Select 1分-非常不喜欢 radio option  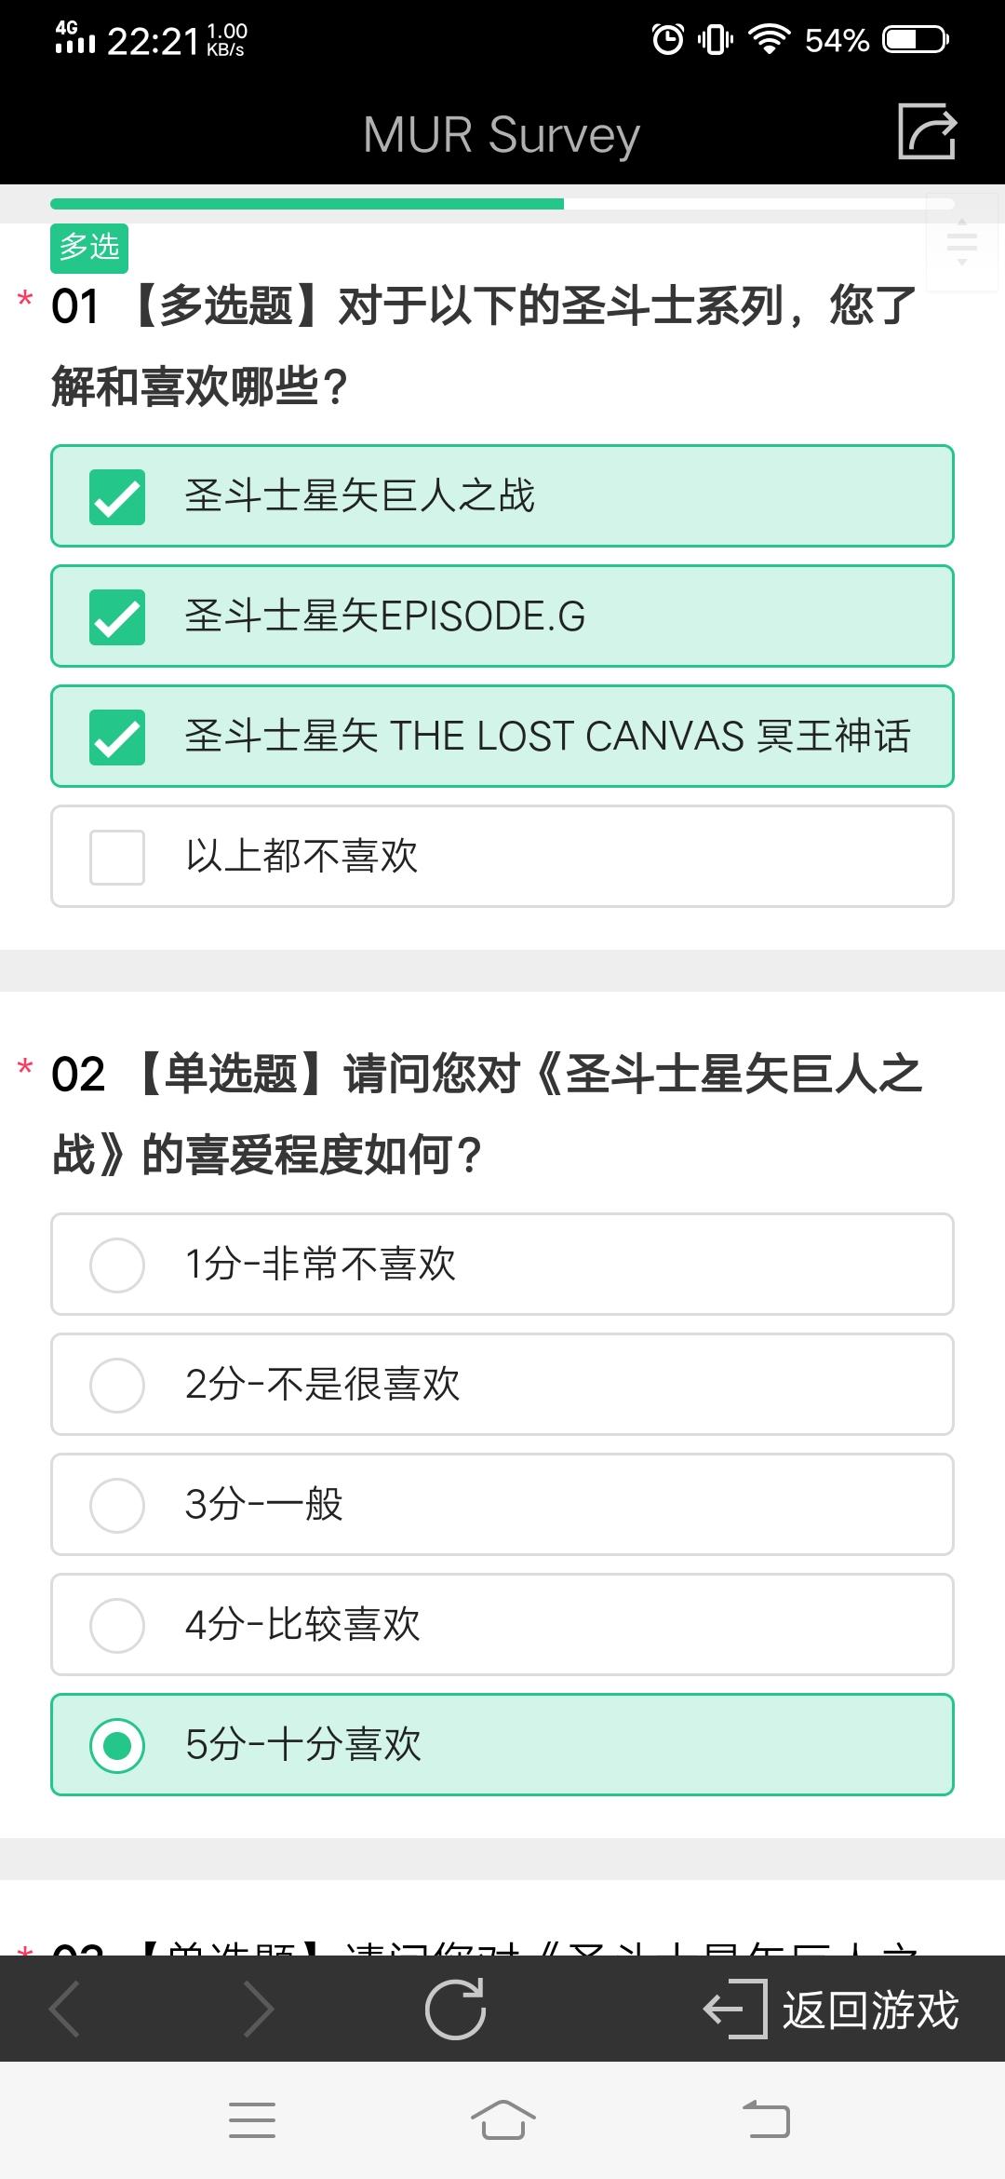tap(502, 1265)
